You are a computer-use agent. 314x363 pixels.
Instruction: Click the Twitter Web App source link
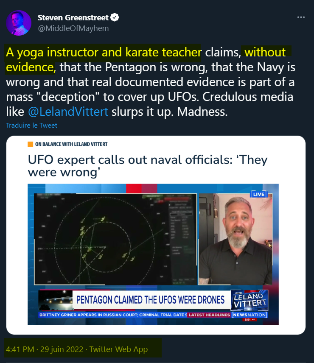(118, 349)
